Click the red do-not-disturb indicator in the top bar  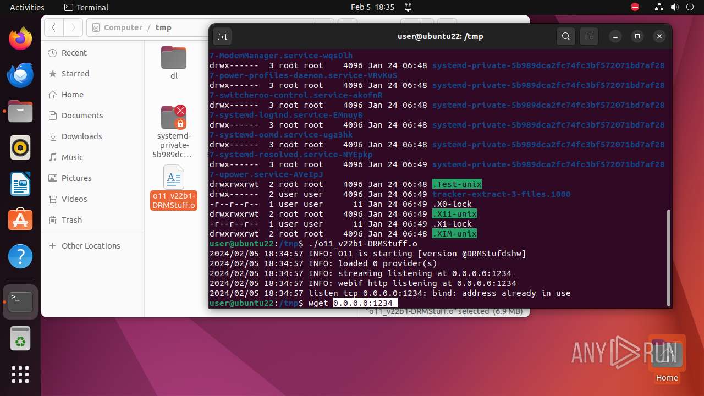click(635, 7)
